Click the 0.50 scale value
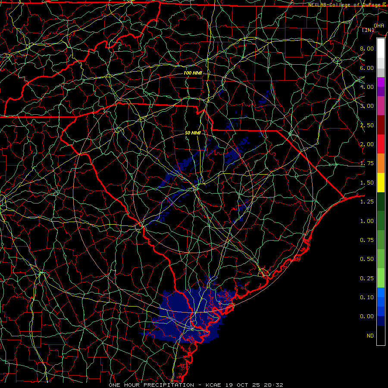Viewport: 388px width, 388px height. point(367,259)
